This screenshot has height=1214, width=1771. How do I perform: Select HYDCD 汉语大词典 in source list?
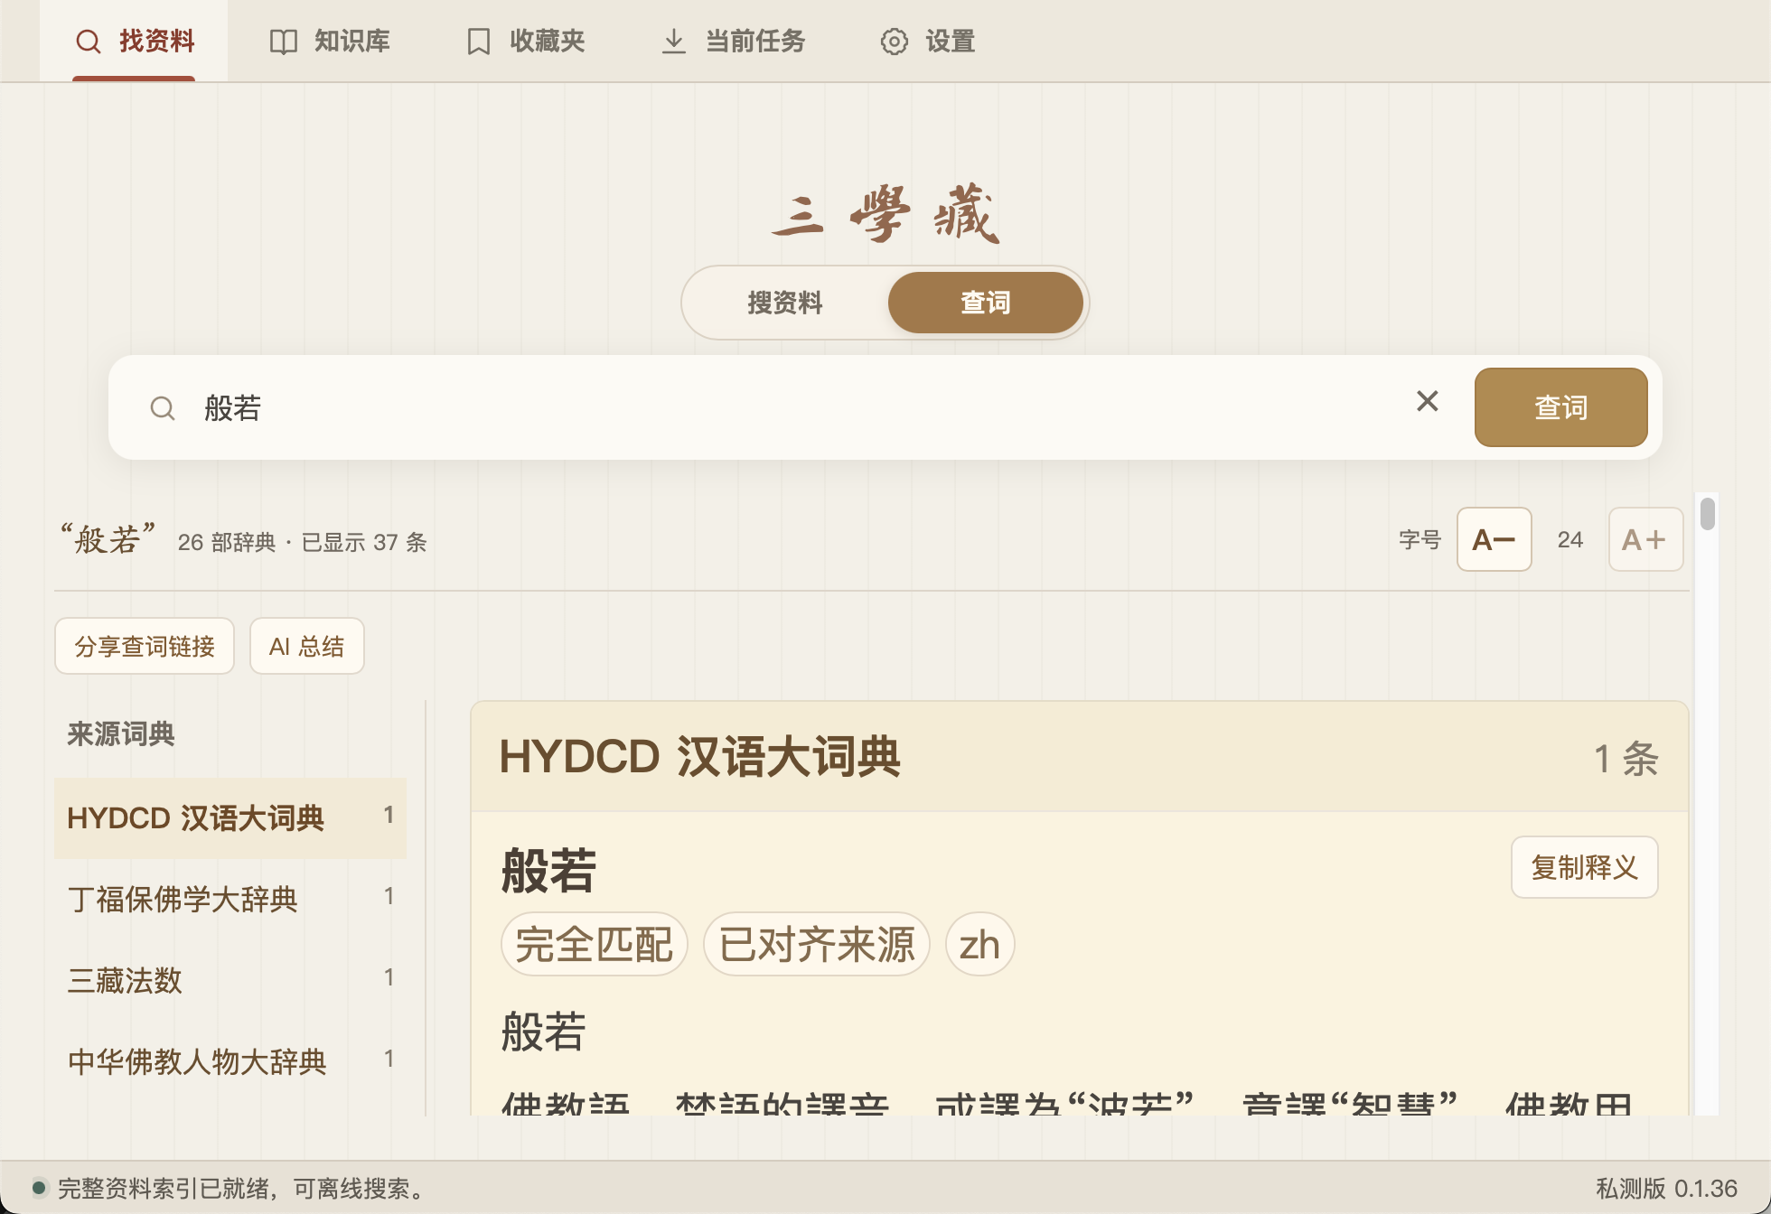click(230, 818)
